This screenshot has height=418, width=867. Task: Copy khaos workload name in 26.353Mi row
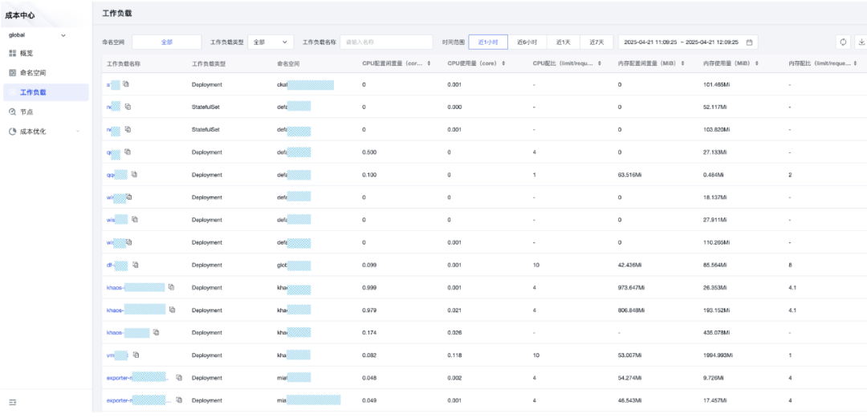pos(172,287)
